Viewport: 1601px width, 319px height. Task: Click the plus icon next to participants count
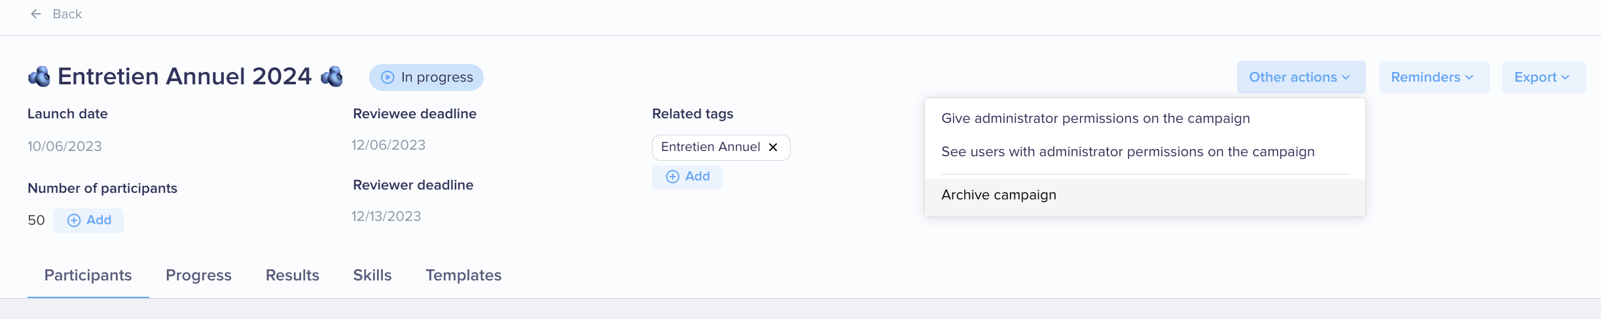(x=74, y=220)
